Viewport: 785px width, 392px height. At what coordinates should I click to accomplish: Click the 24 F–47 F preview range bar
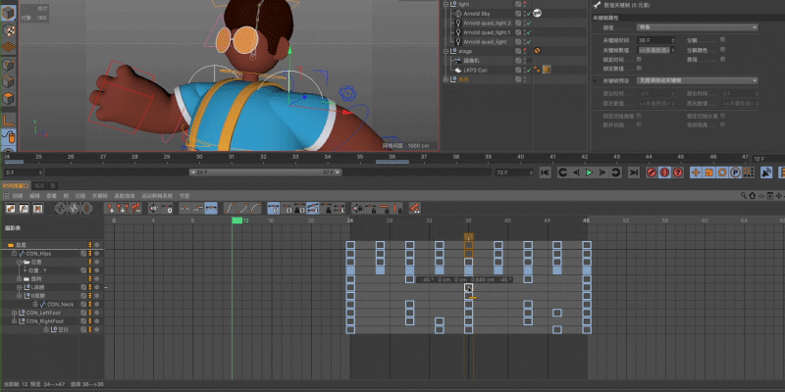click(x=265, y=172)
